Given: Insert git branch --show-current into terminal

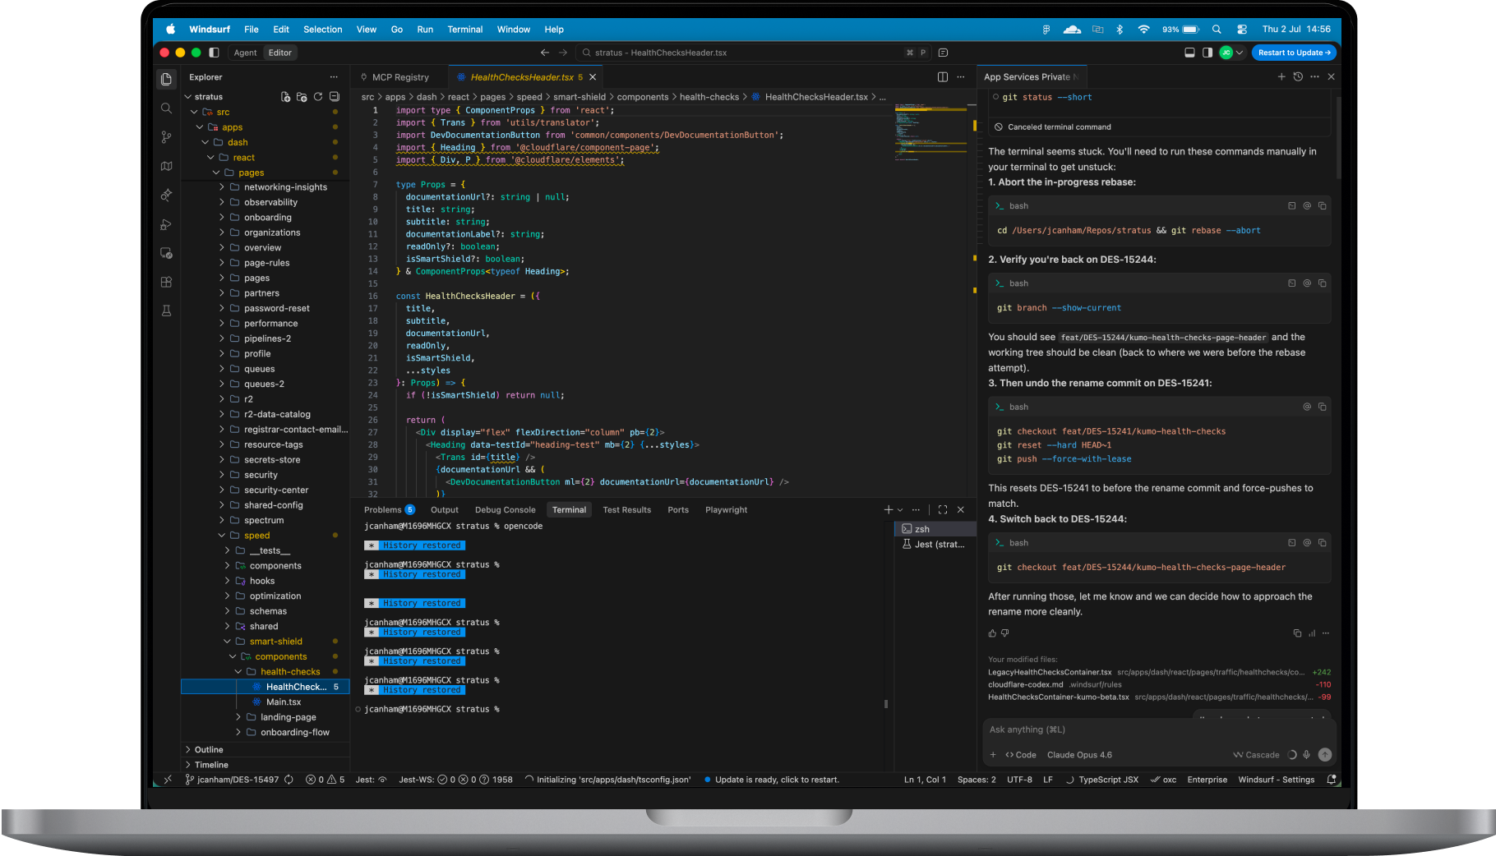Looking at the screenshot, I should click(1291, 283).
